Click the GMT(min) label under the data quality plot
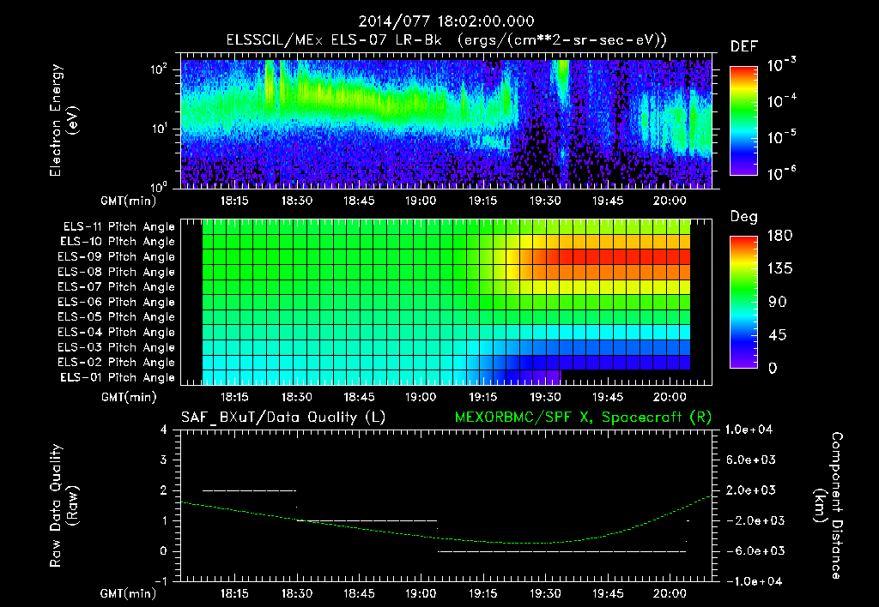This screenshot has width=879, height=607. coord(129,593)
